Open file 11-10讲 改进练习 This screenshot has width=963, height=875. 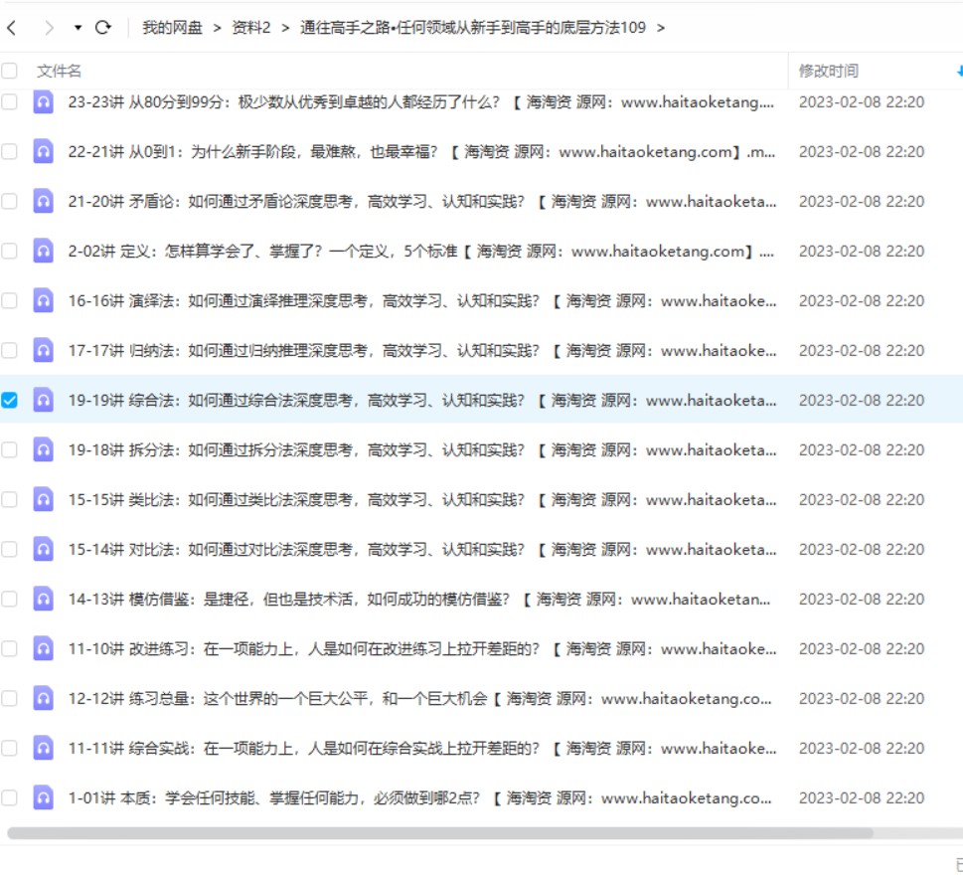click(x=422, y=649)
